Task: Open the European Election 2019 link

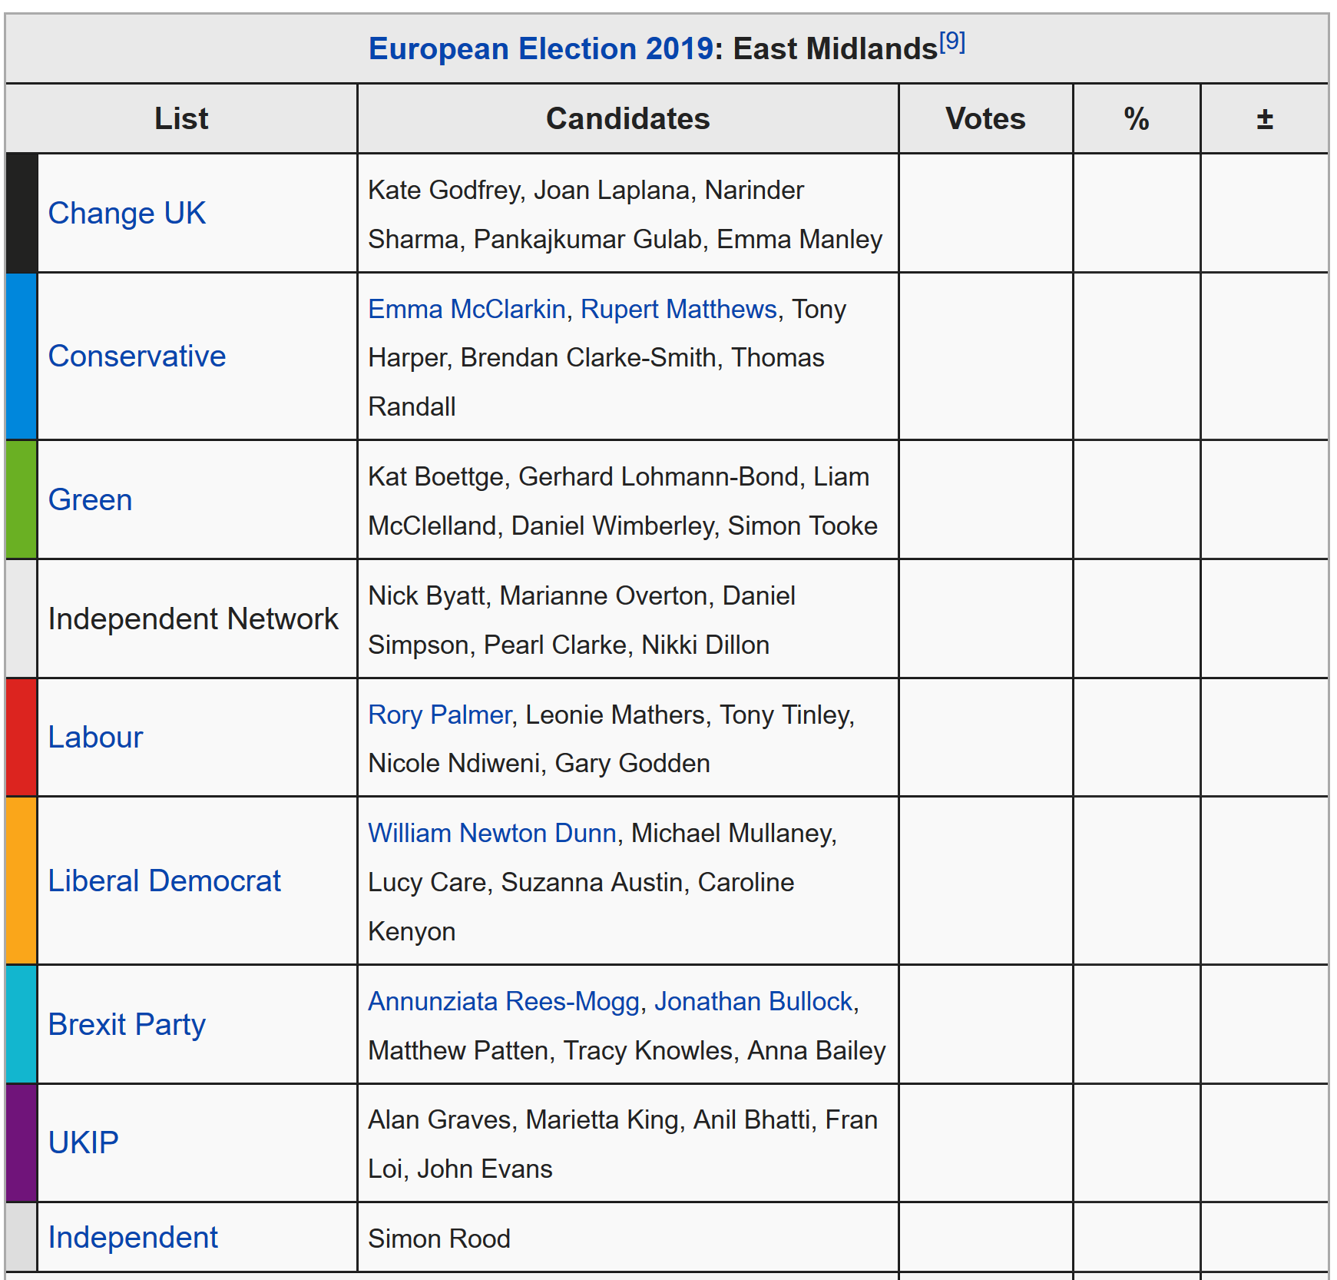Action: tap(541, 49)
